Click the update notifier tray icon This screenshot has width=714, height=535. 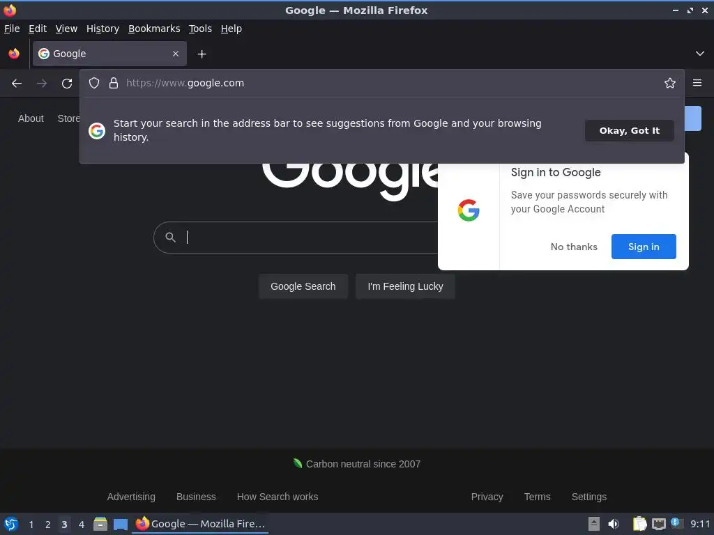(676, 523)
